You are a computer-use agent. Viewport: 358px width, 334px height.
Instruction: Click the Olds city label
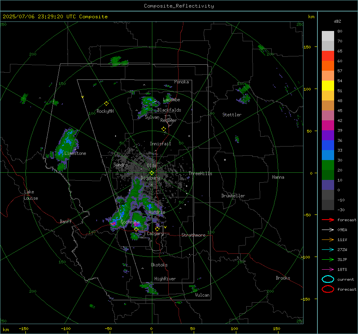[x=152, y=166]
